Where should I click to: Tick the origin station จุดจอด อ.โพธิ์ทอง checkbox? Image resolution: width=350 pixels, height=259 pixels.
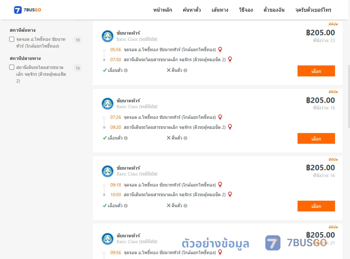[x=12, y=39]
